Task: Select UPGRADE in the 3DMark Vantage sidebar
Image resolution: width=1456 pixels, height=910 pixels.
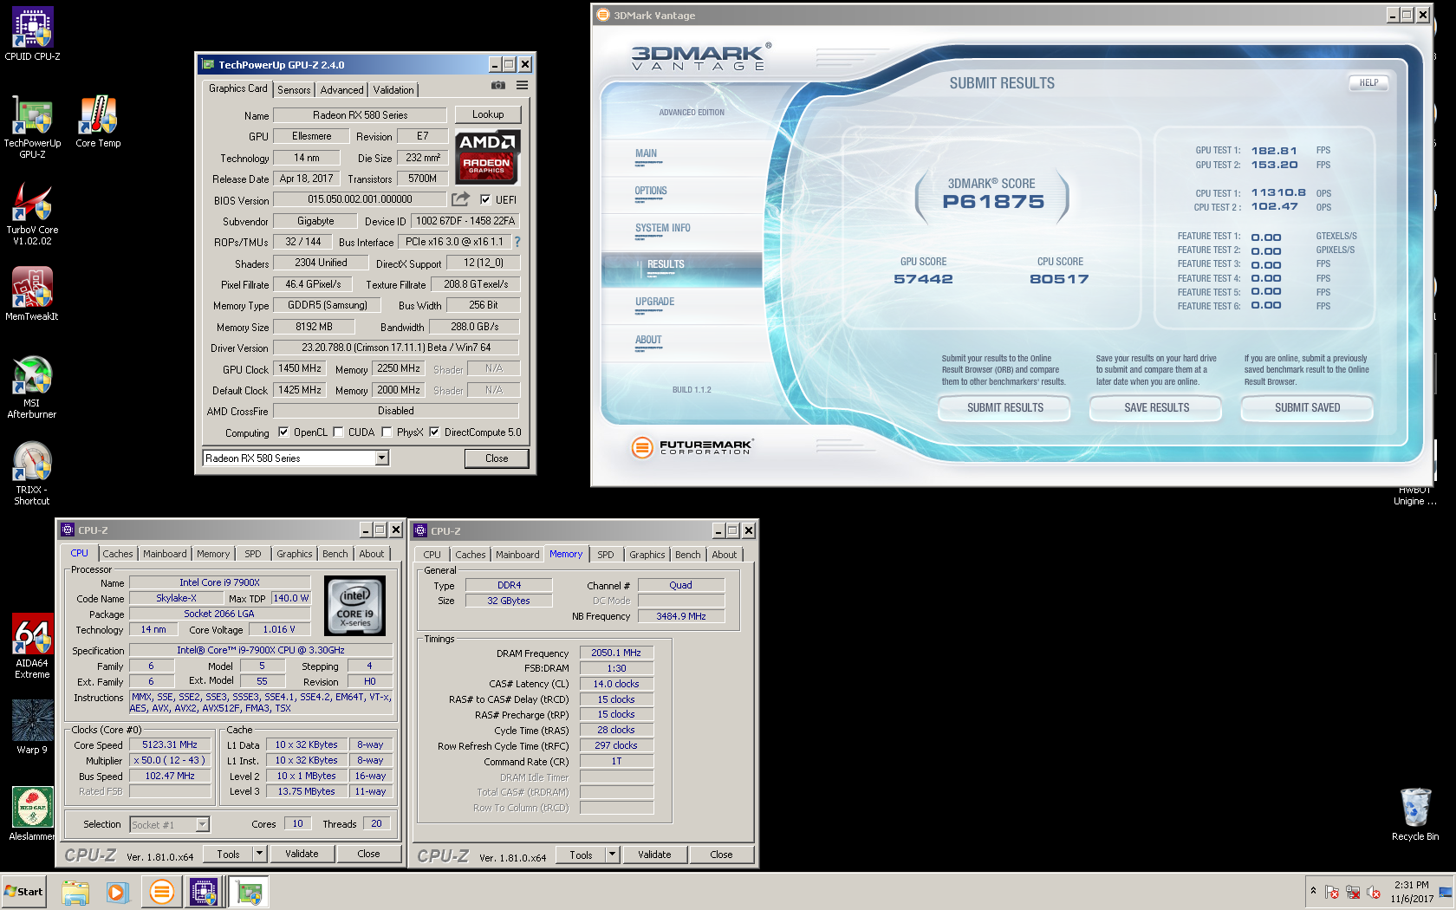Action: pos(654,302)
